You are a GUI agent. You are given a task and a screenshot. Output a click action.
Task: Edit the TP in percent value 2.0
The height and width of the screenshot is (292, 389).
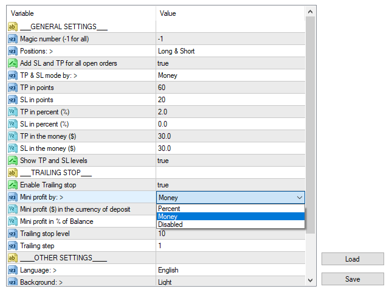(x=230, y=112)
